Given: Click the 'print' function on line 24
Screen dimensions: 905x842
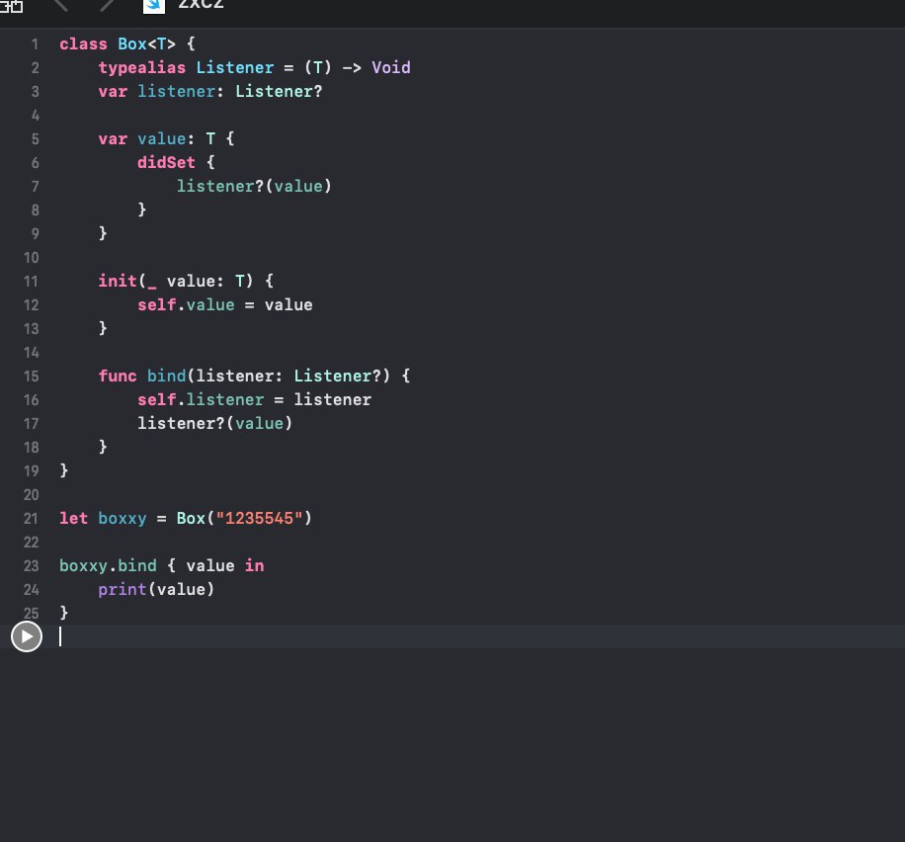Looking at the screenshot, I should [x=123, y=590].
